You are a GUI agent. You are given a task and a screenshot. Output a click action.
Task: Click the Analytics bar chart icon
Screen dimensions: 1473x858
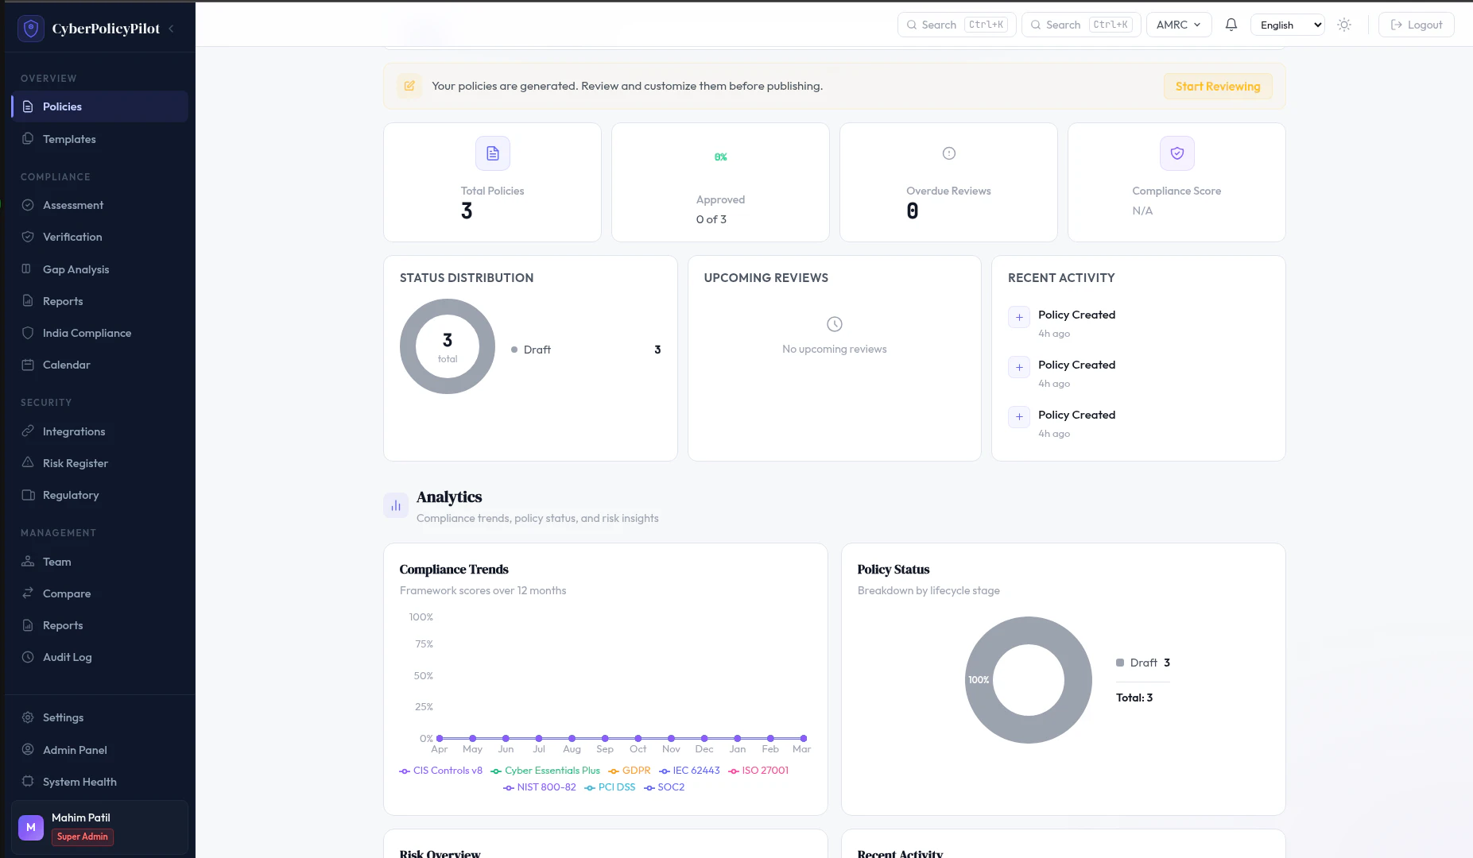[x=396, y=505]
